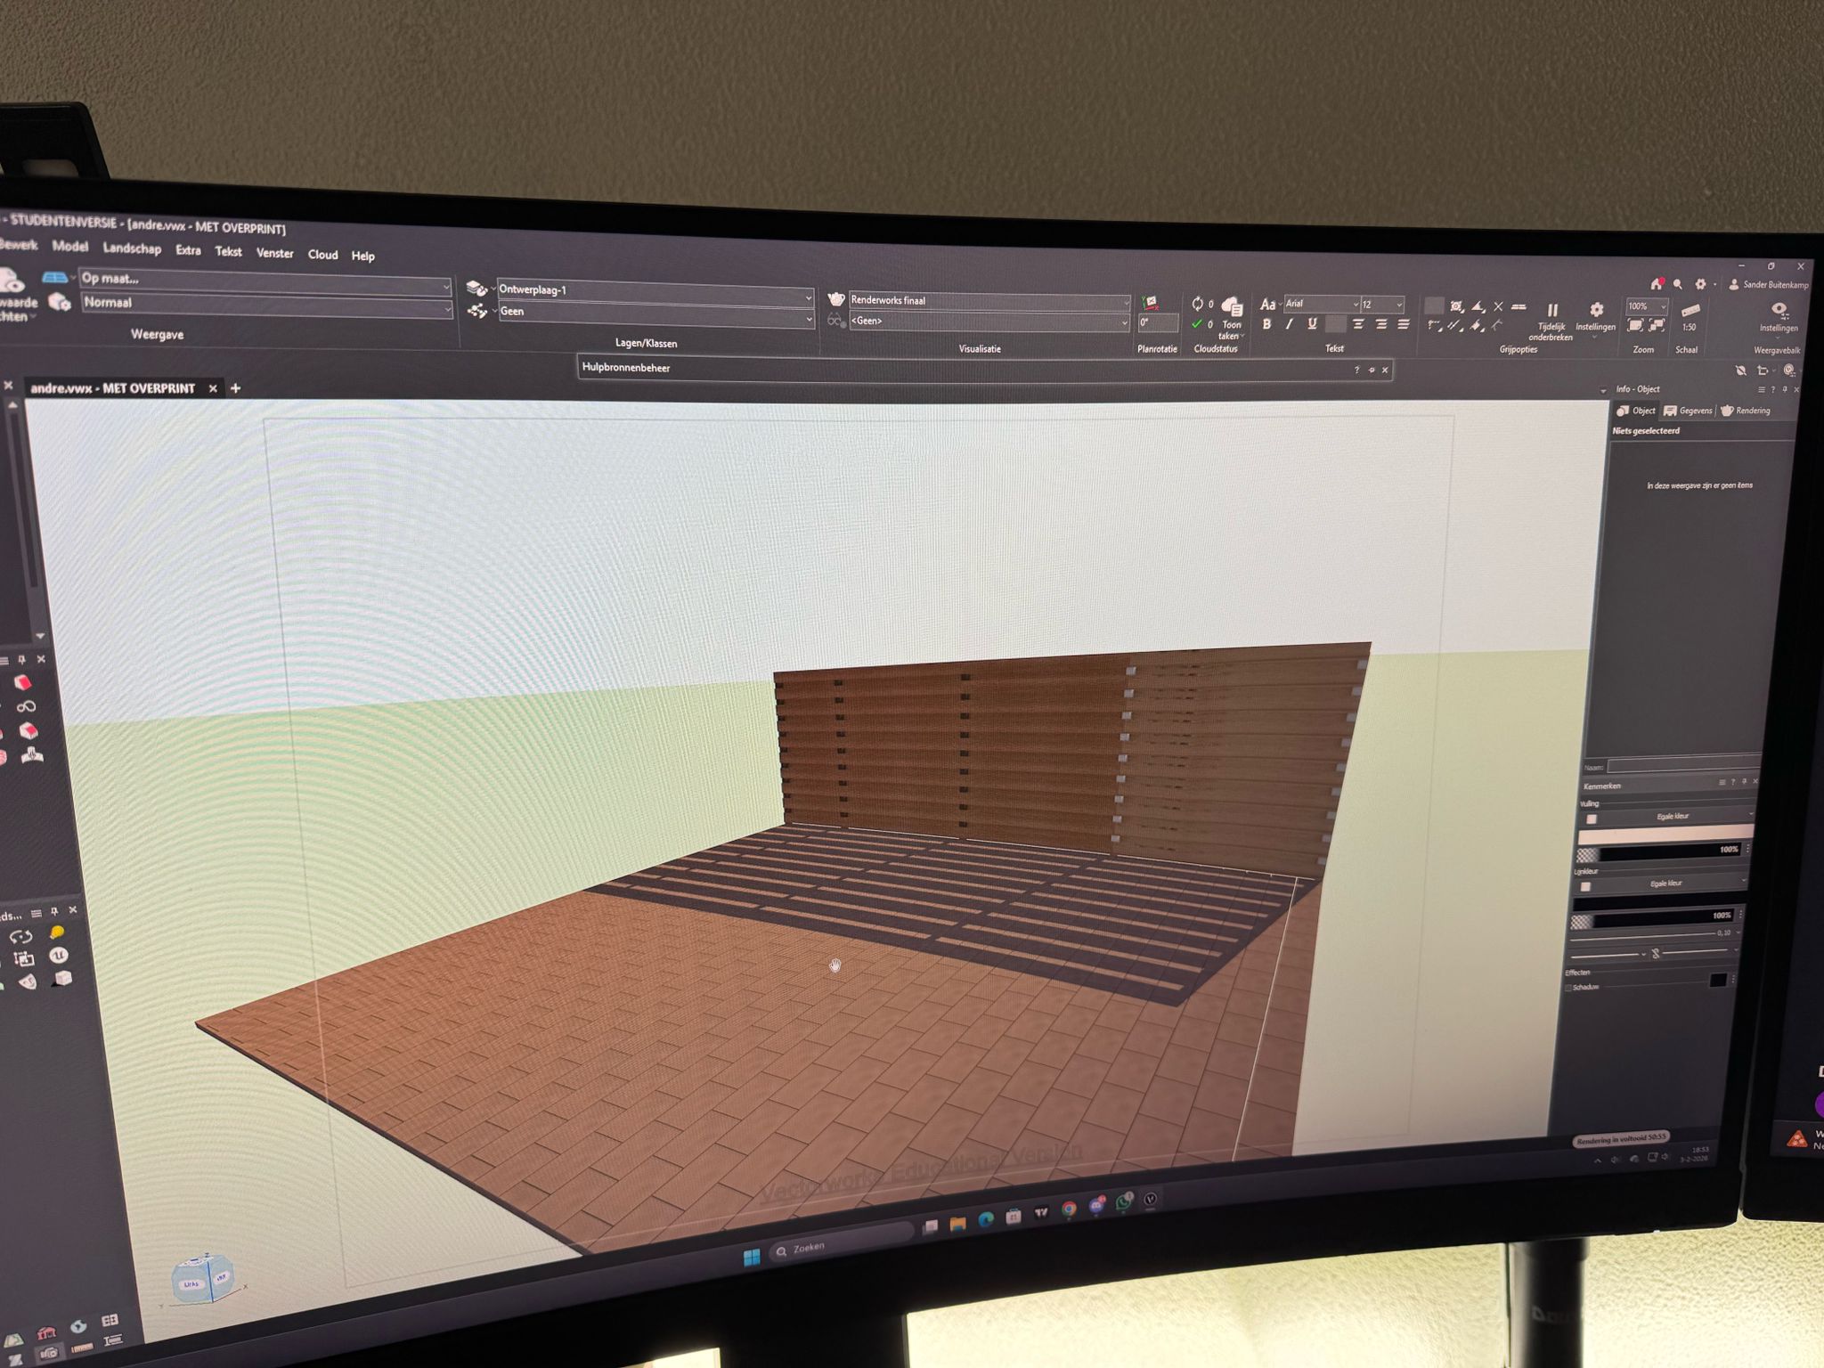Open Grijpopties Instellingen gear
The height and width of the screenshot is (1368, 1824).
[1596, 309]
